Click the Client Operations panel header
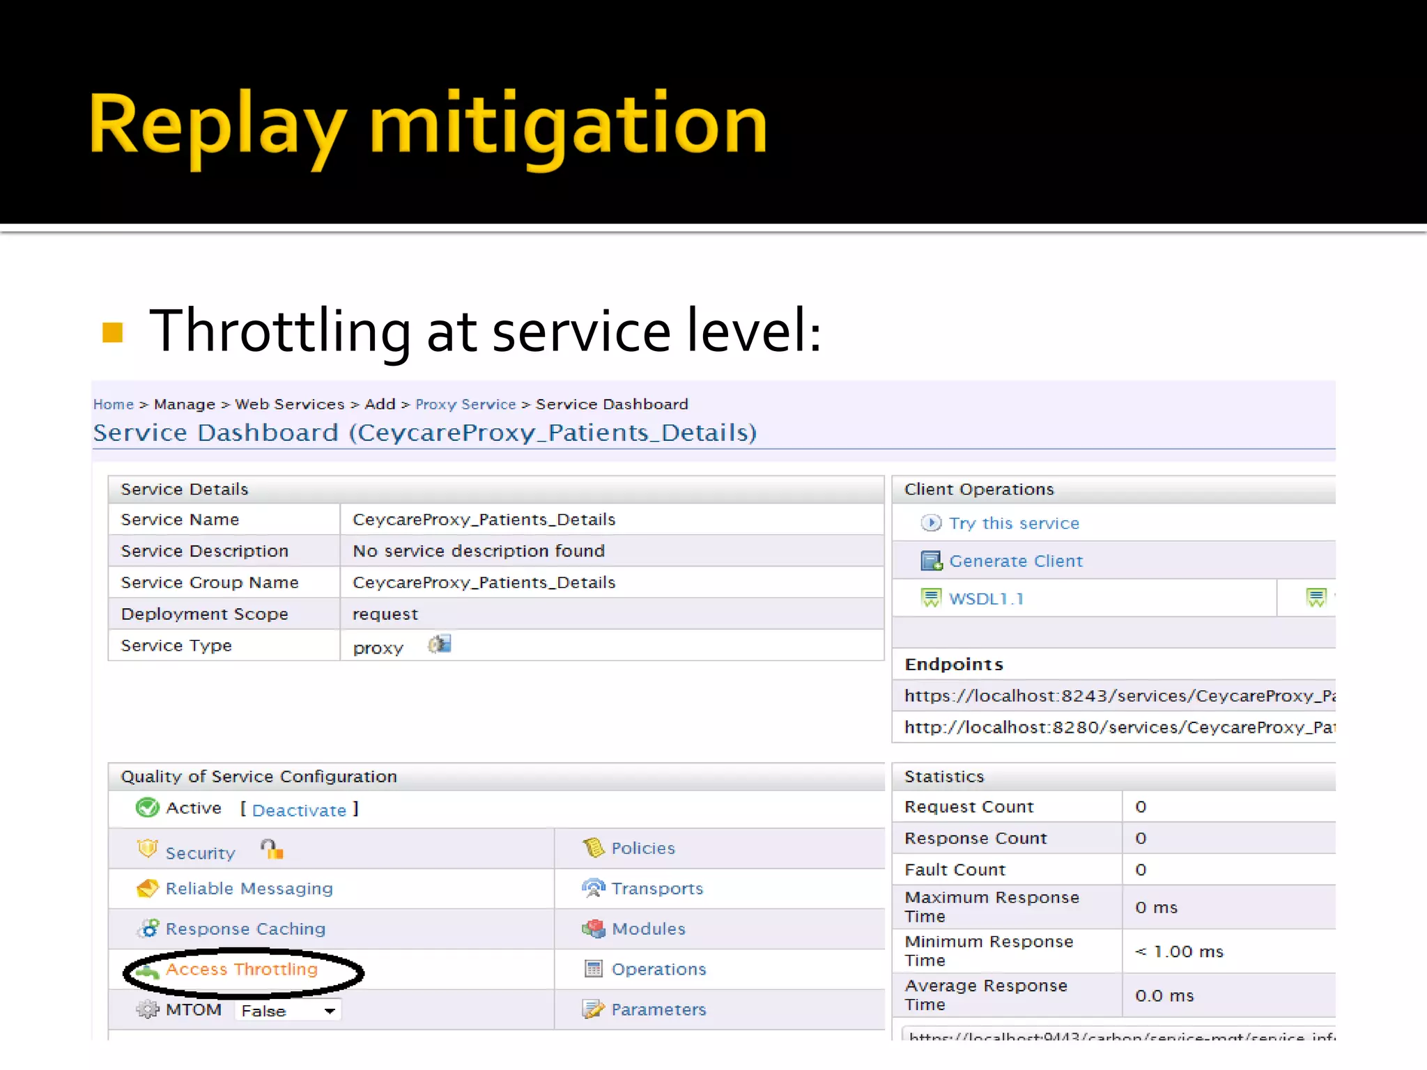 tap(1113, 489)
